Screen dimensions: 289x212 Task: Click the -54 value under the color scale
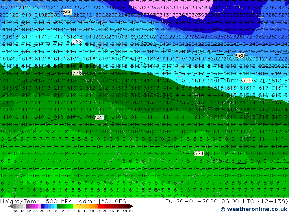point(14,211)
